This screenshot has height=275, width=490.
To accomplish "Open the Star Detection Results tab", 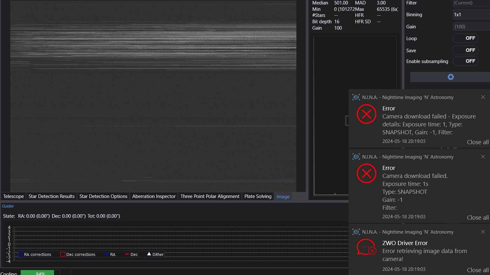I will [x=51, y=196].
